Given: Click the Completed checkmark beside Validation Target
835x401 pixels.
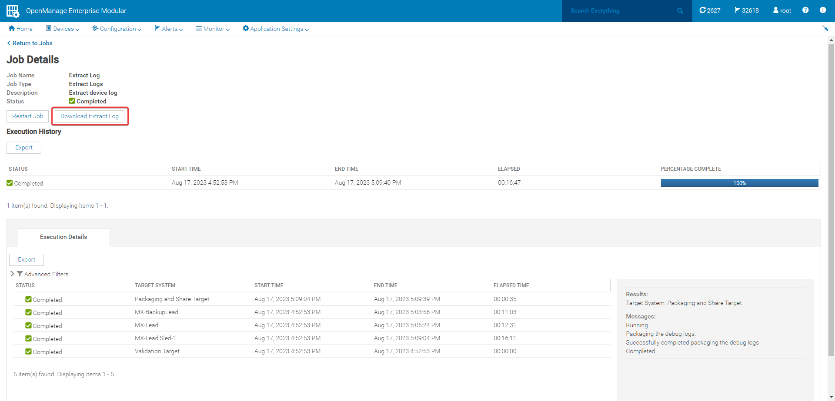Looking at the screenshot, I should (x=28, y=351).
